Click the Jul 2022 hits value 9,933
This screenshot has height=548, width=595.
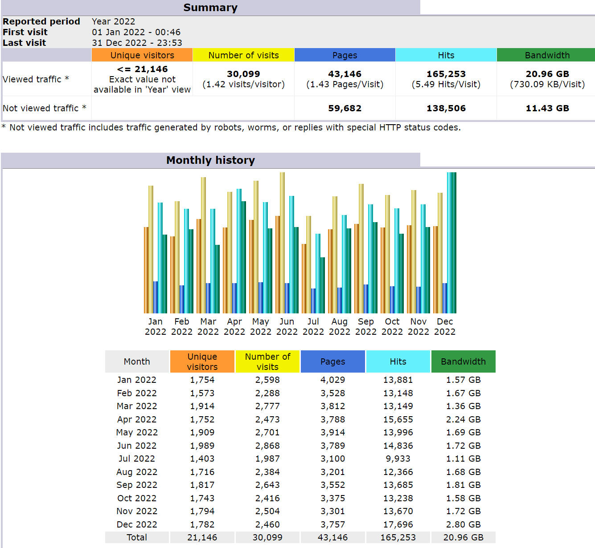coord(398,459)
